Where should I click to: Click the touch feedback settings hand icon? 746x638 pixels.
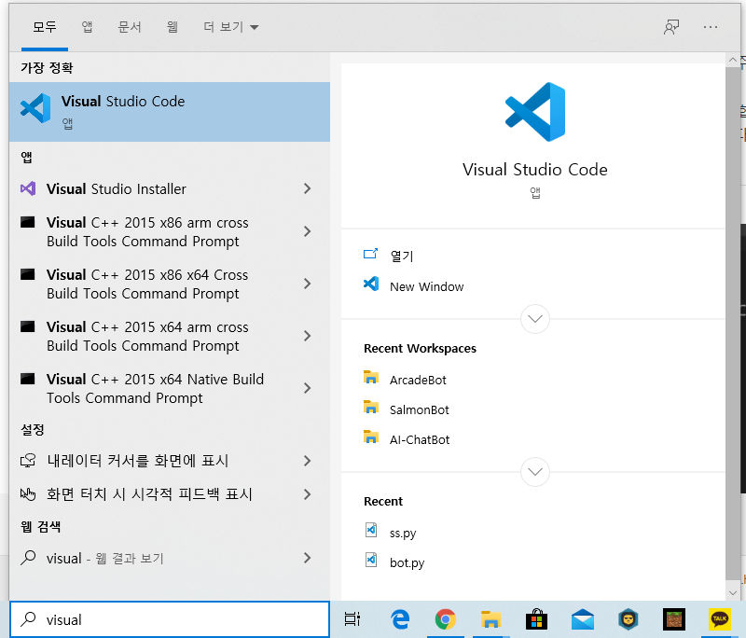tap(28, 494)
